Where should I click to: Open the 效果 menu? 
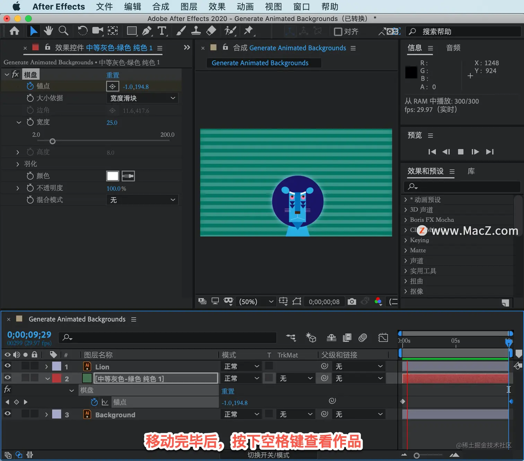click(x=217, y=7)
